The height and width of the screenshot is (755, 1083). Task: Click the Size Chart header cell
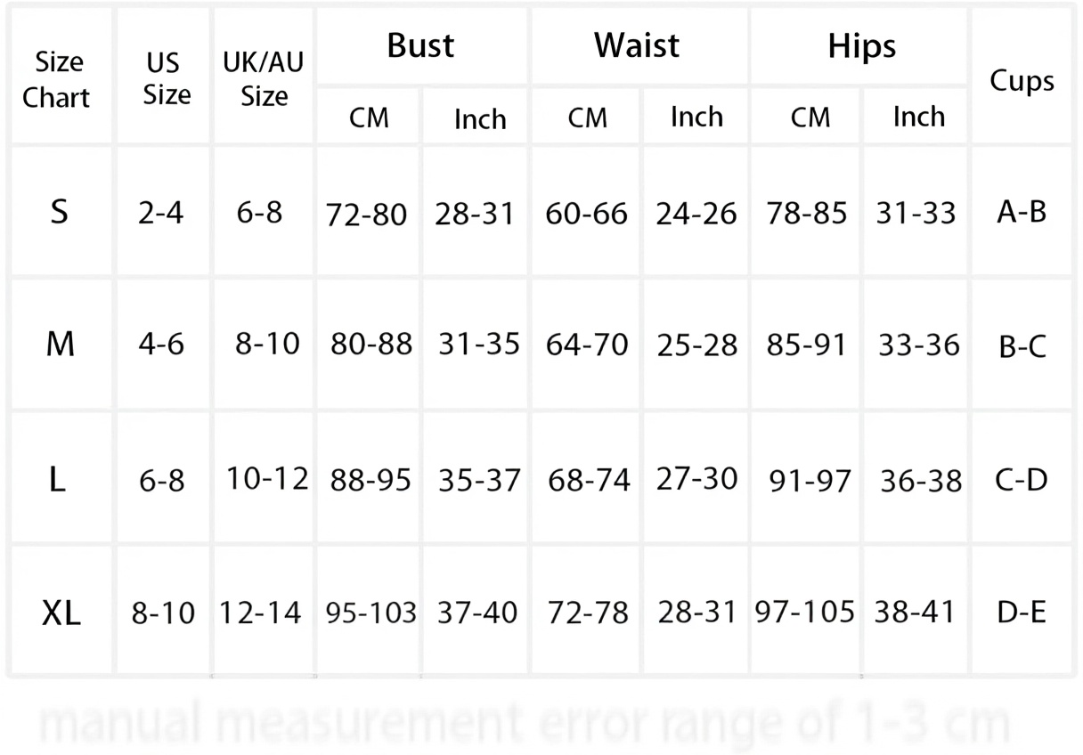click(59, 79)
